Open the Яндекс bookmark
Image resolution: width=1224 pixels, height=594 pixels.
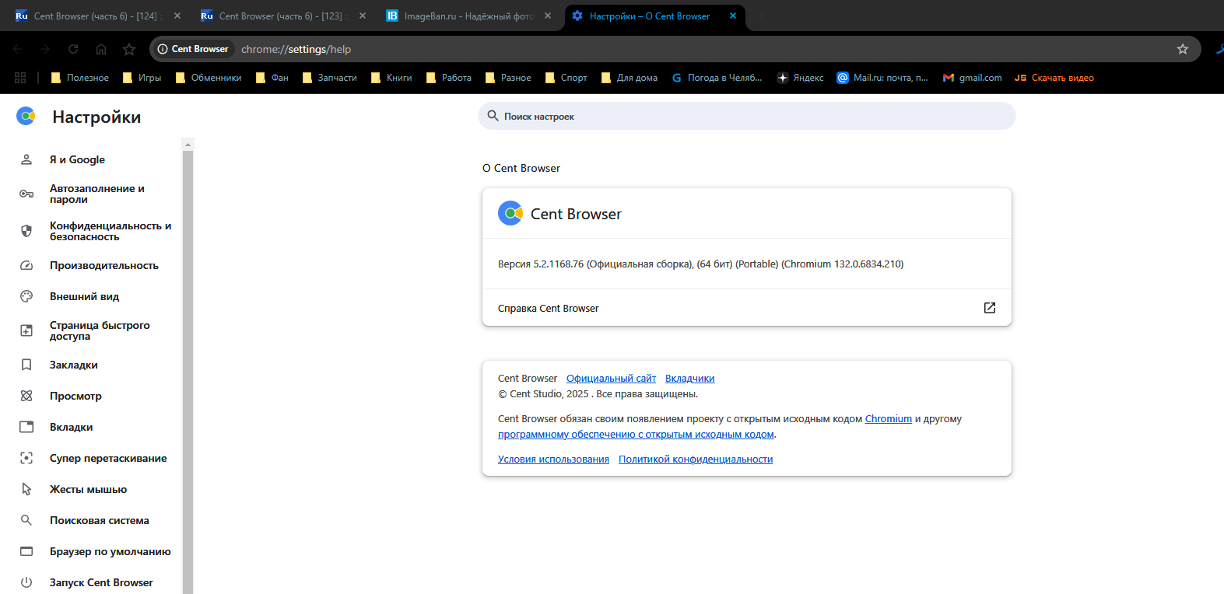point(801,78)
